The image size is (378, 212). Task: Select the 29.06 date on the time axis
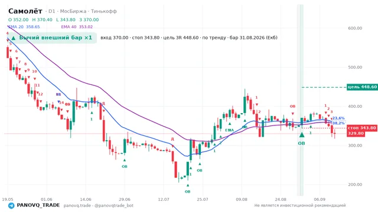tap(125, 199)
